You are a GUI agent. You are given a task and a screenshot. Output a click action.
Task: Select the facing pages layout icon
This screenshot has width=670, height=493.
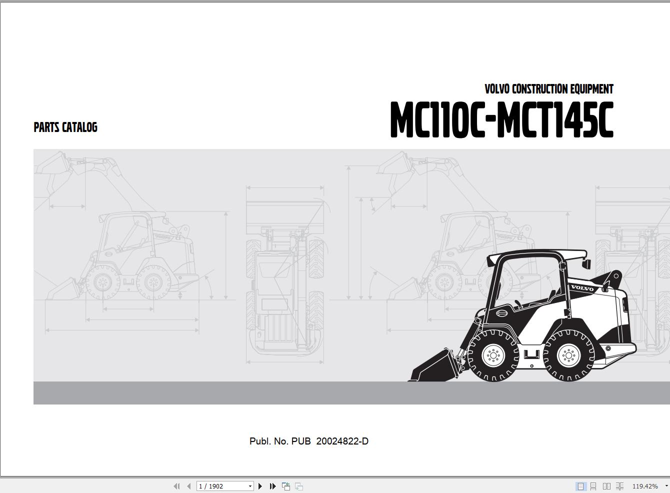point(607,486)
